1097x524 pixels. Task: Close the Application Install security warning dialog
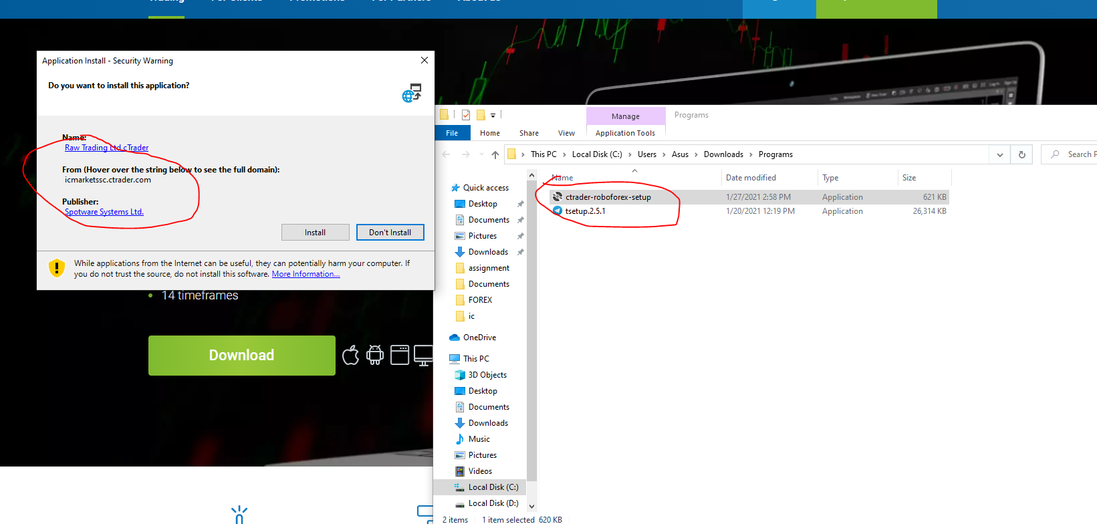424,60
